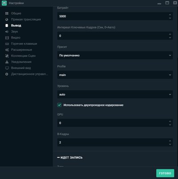The image size is (178, 179).
Task: Click the Битрейт field showing 5000
Action: coord(115,16)
